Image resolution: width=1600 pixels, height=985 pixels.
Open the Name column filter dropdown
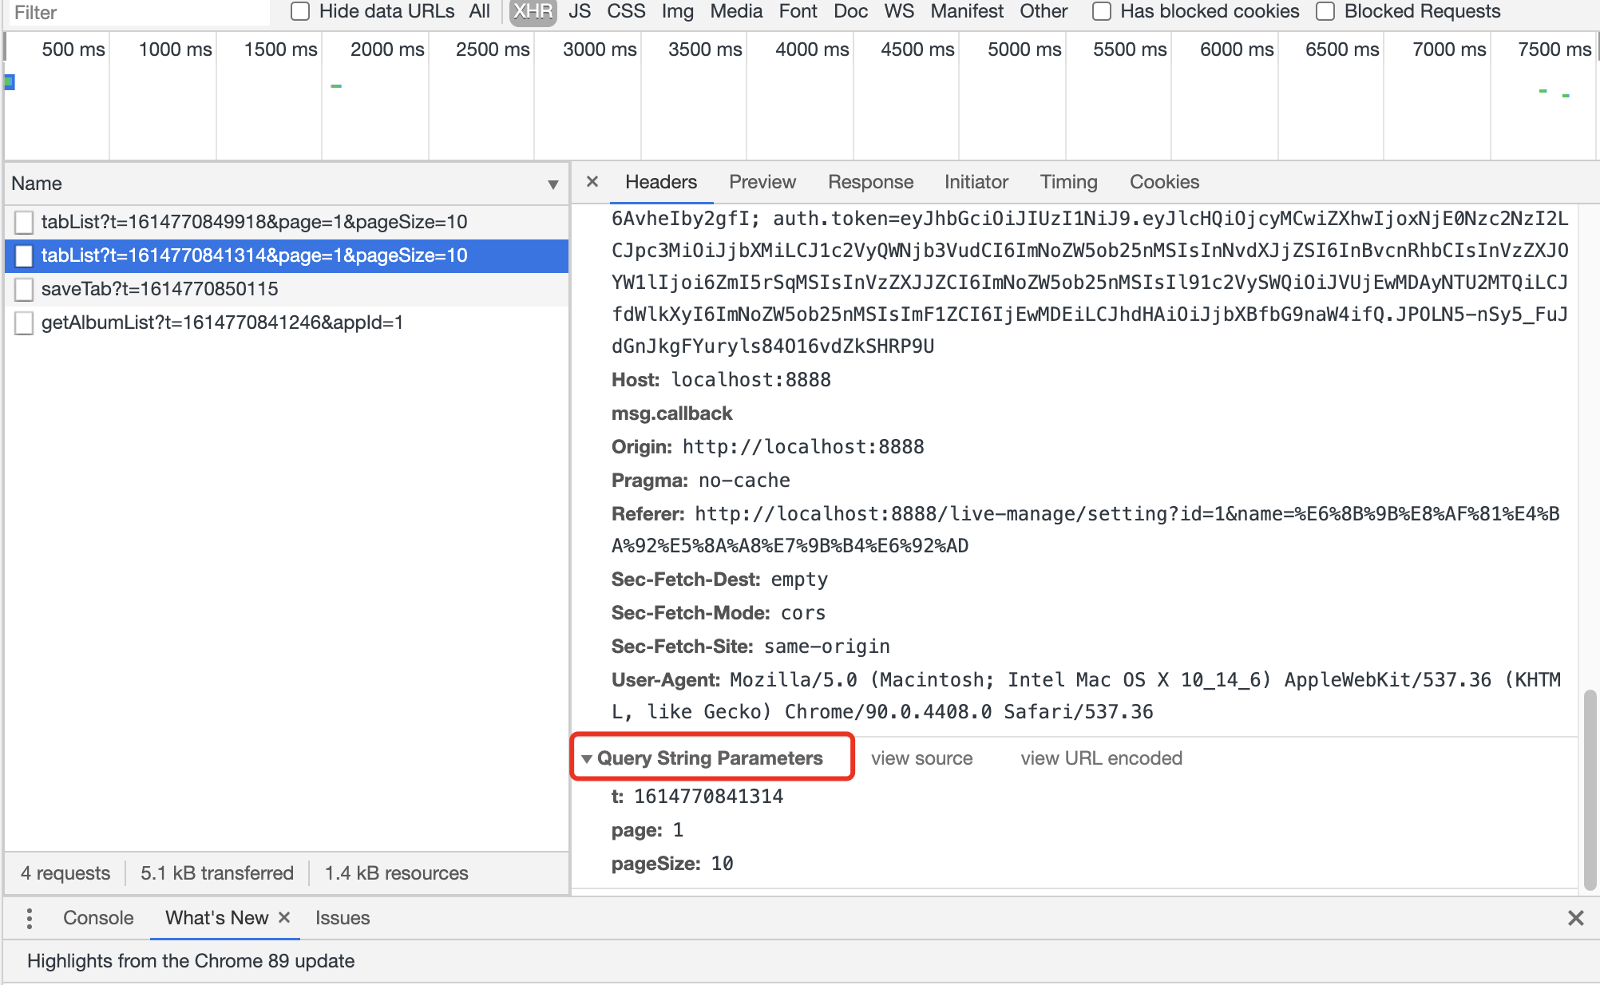click(553, 184)
